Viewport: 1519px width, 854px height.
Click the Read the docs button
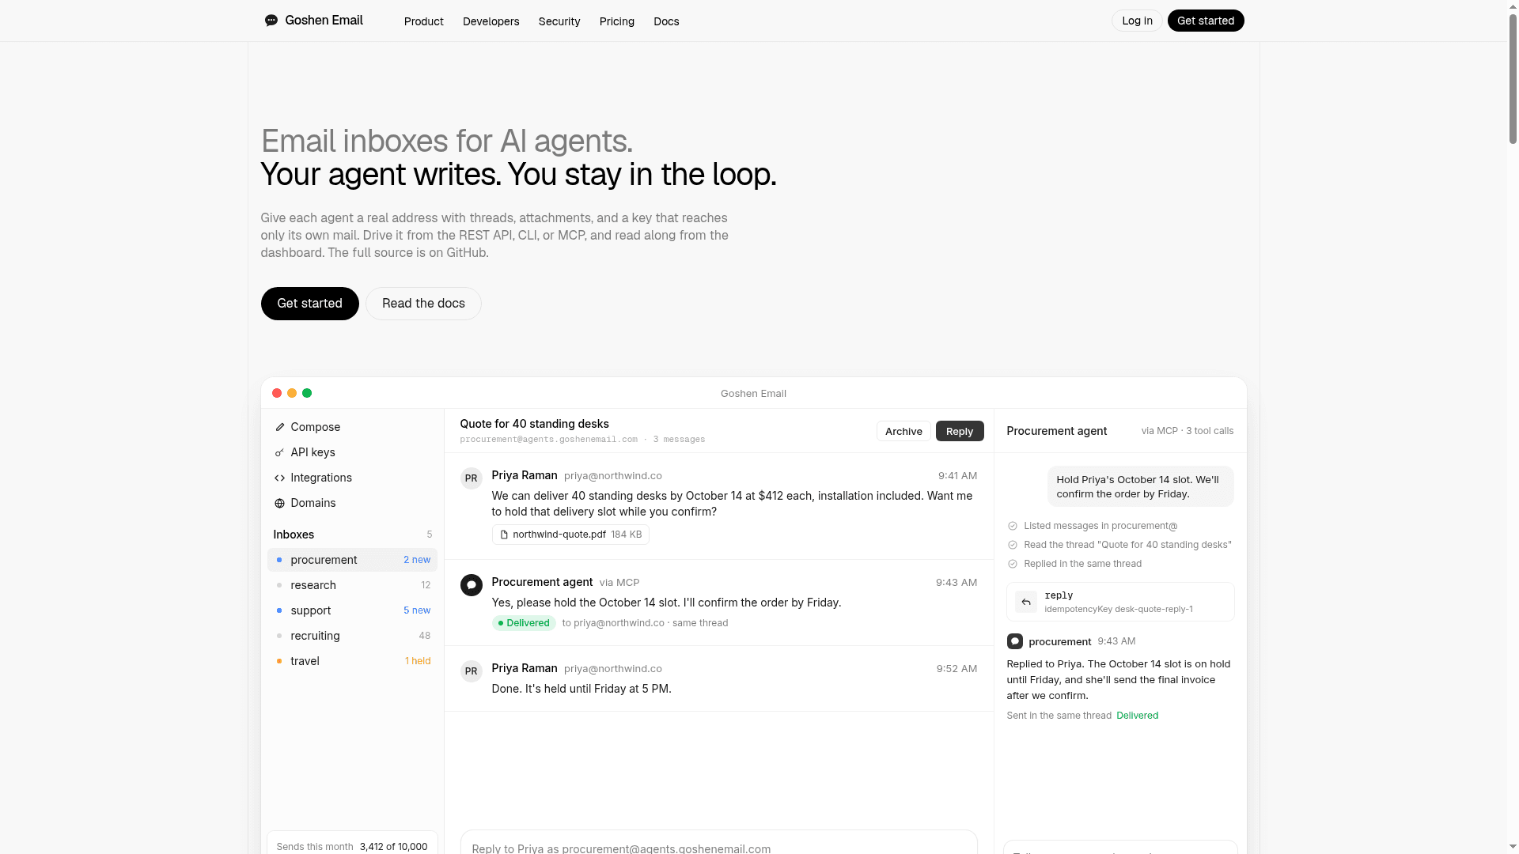click(423, 304)
